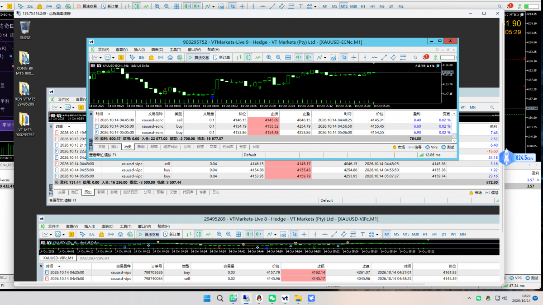Open 市场 market button in 900295752 window
This screenshot has width=543, height=305.
(399, 147)
